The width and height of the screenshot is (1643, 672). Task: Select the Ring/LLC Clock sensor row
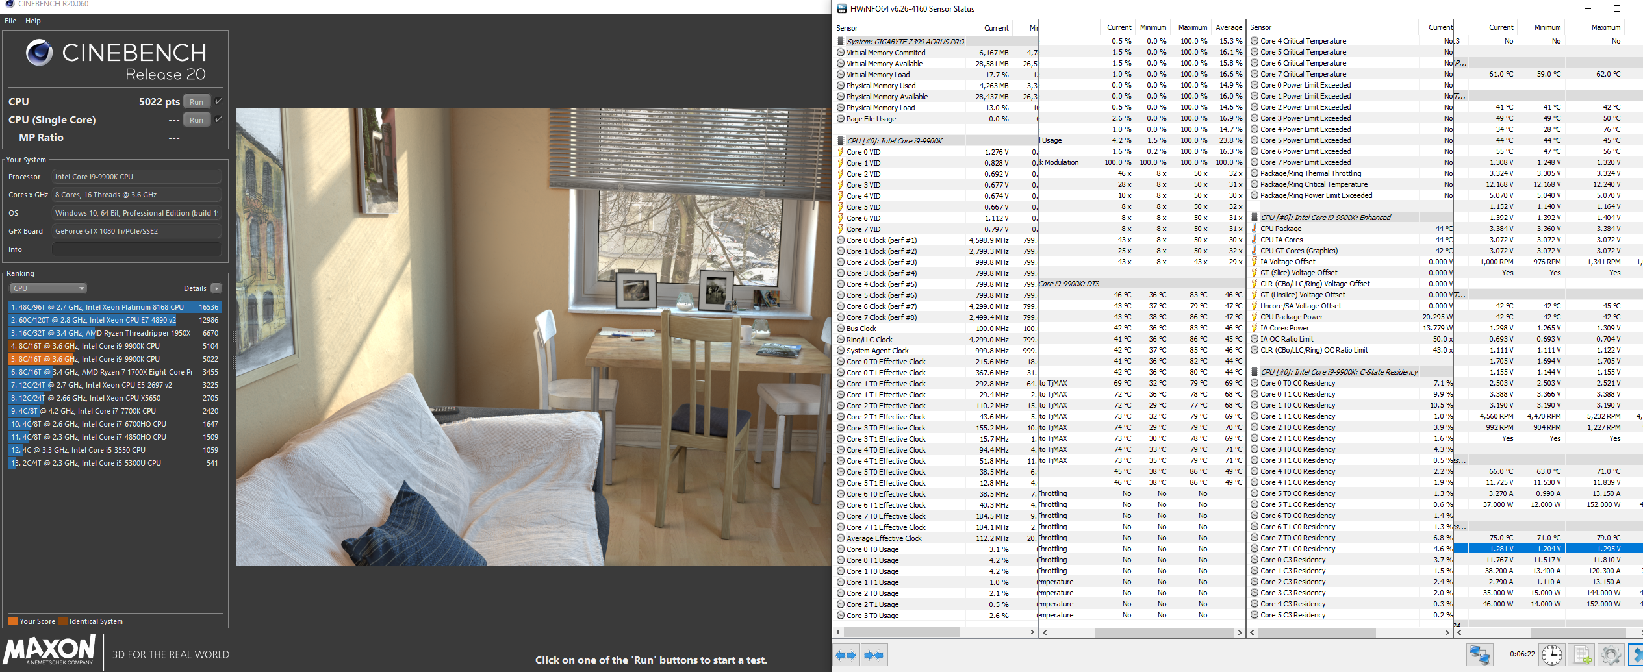[x=936, y=340]
